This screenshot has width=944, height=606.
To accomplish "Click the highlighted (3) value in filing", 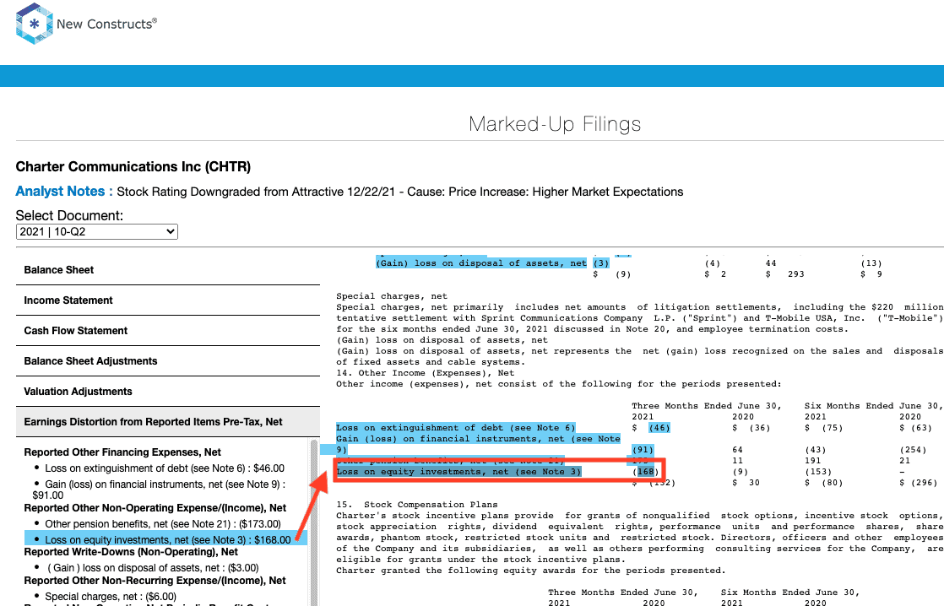I will (x=601, y=263).
